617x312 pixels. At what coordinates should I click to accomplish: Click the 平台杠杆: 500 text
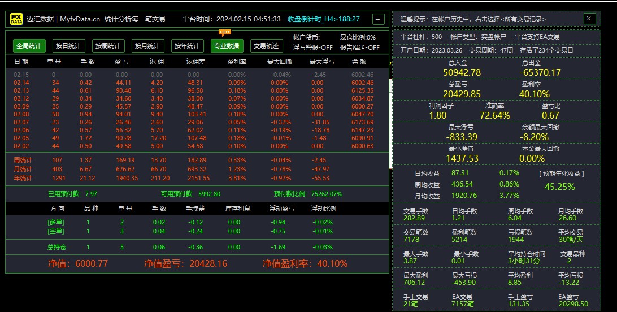[421, 37]
